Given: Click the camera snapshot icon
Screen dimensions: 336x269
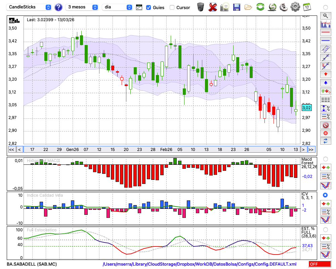Looking at the screenshot, I should coord(224,7).
